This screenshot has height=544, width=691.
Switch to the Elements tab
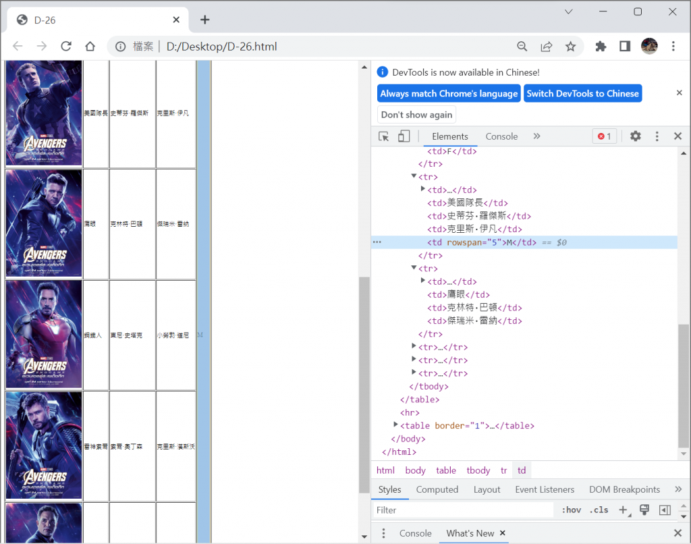[x=450, y=136]
